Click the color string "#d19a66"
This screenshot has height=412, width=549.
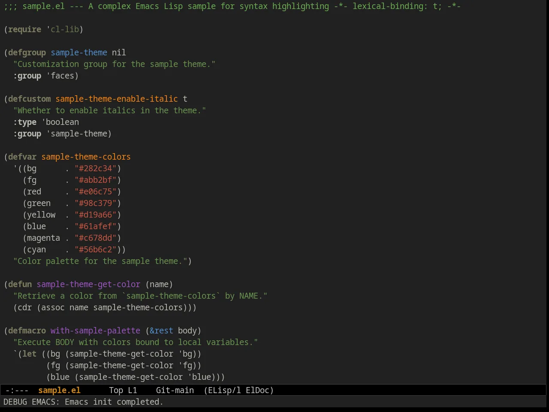pyautogui.click(x=95, y=215)
